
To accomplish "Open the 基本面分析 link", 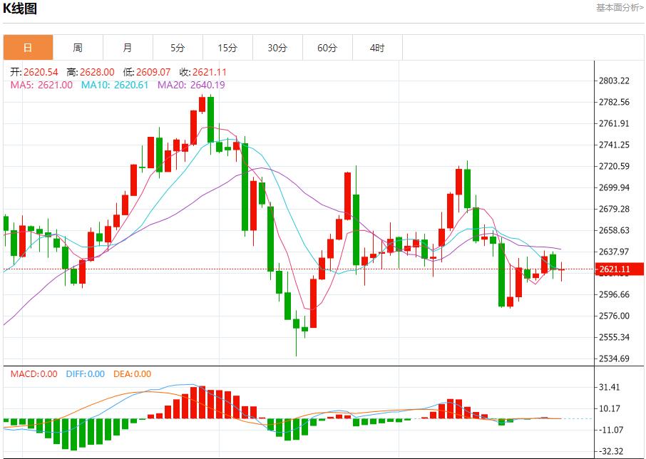I will tap(619, 8).
